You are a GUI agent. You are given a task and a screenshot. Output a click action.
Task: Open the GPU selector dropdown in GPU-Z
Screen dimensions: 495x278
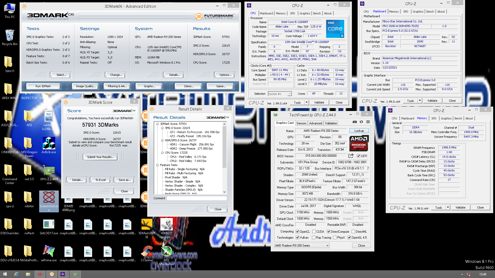pyautogui.click(x=302, y=246)
